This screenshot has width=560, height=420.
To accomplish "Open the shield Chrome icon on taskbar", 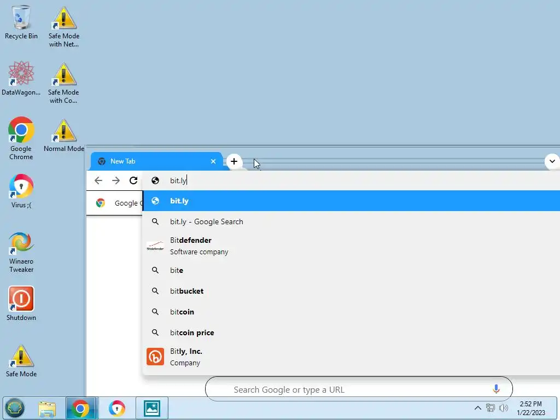I will coord(117,408).
